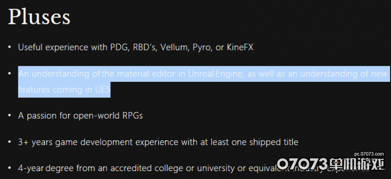
Task: Click the highlighted 'features coming in UE5' line
Action: 64,89
